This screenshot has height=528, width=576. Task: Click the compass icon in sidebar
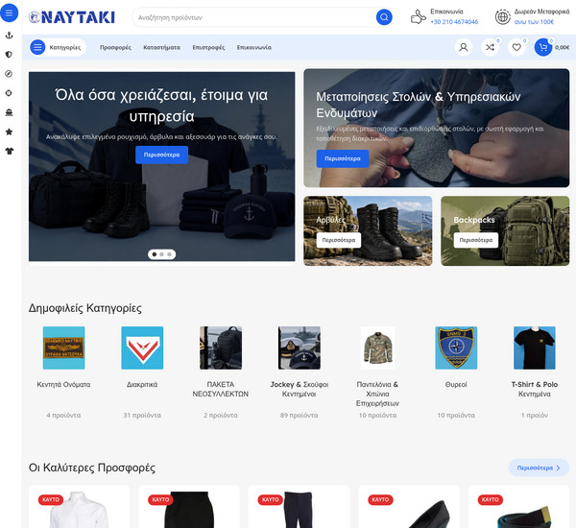[x=10, y=74]
